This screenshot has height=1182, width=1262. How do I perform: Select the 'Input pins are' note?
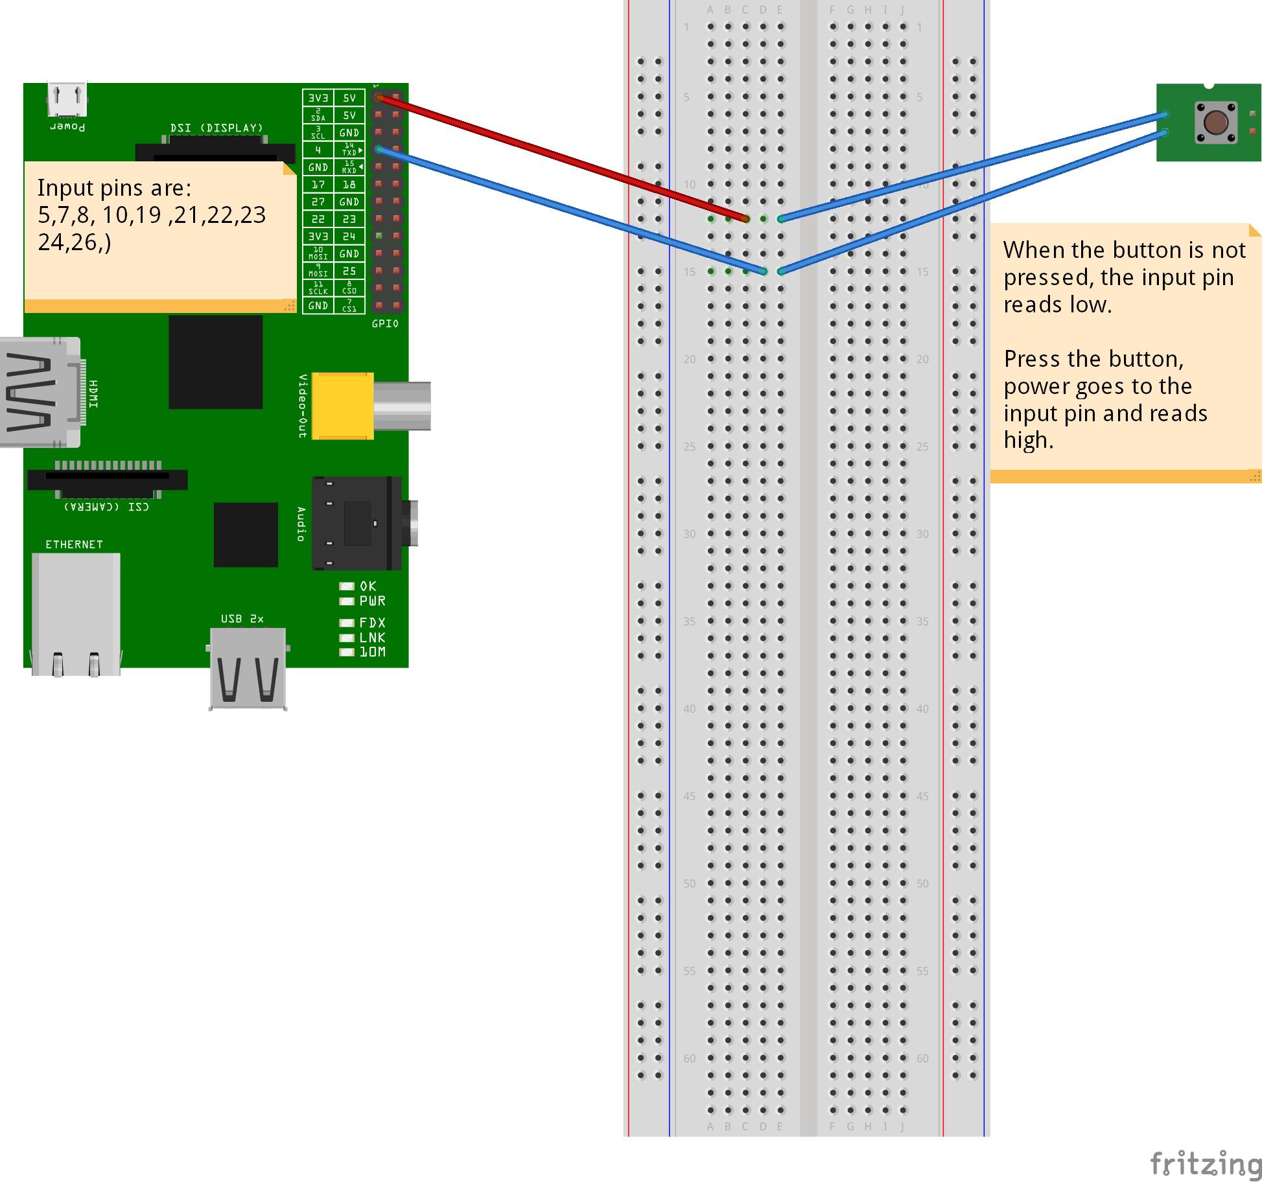tap(160, 237)
